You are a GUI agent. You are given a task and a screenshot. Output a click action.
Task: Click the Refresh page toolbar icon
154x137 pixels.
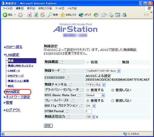36,15
